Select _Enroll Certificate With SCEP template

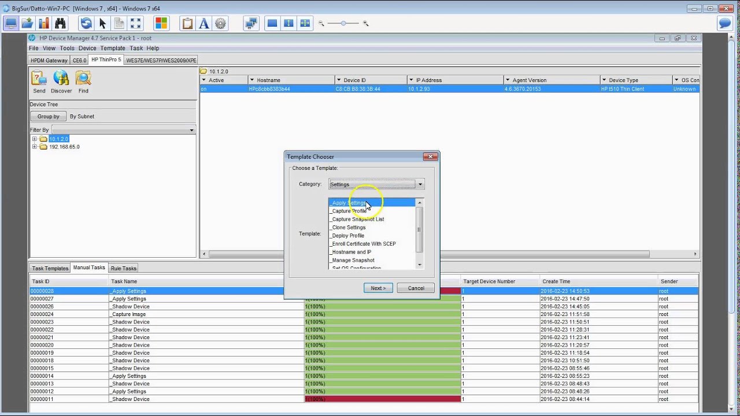[372, 244]
